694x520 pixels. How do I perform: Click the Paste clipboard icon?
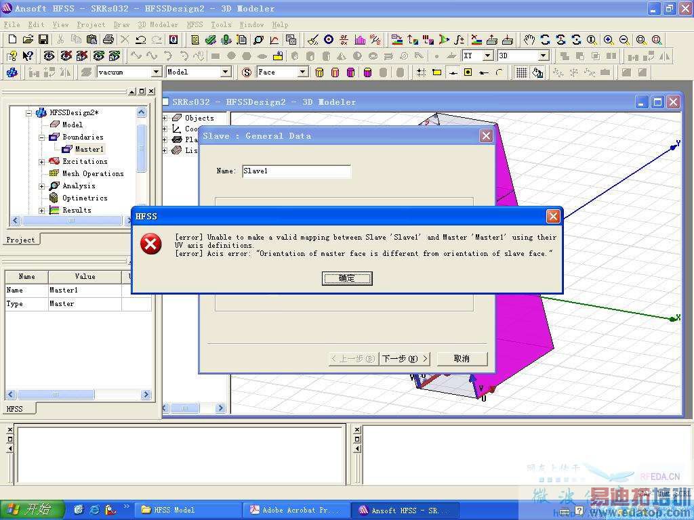tap(91, 39)
